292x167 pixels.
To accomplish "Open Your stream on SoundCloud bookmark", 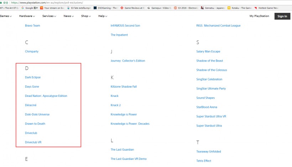I will pyautogui.click(x=52, y=8).
